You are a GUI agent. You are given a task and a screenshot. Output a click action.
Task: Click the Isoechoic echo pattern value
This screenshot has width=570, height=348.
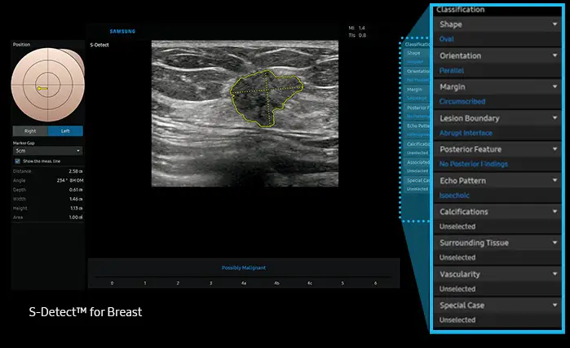pyautogui.click(x=454, y=196)
